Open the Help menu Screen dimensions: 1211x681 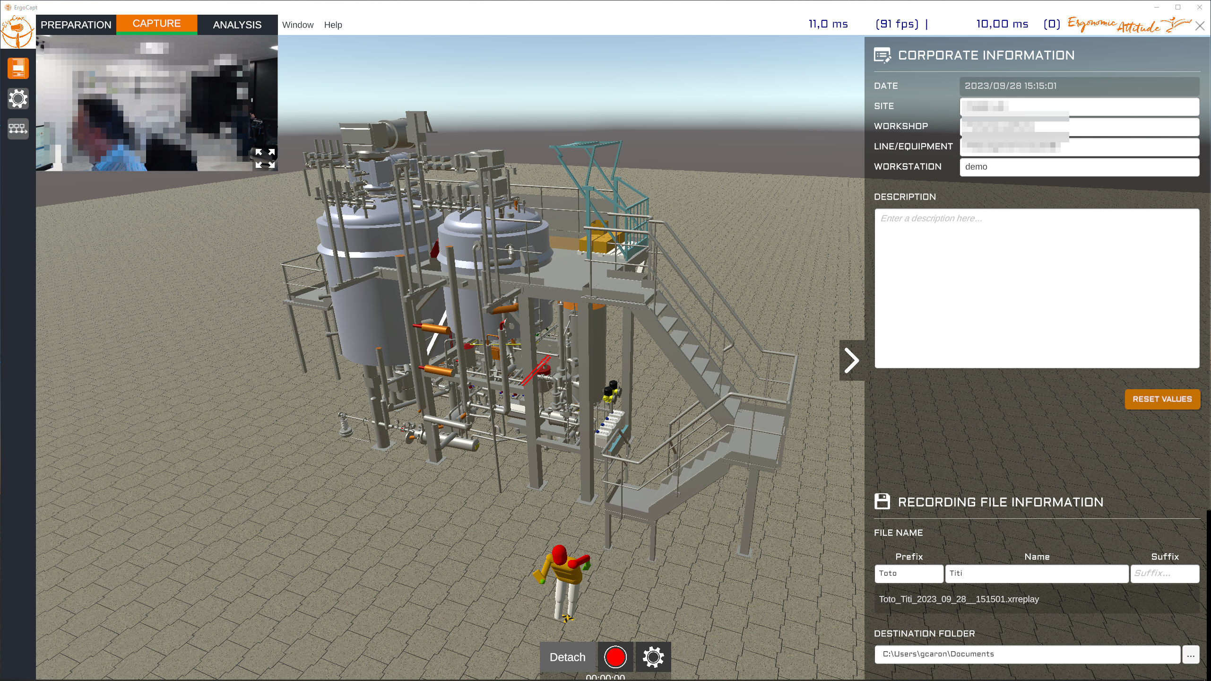tap(333, 25)
